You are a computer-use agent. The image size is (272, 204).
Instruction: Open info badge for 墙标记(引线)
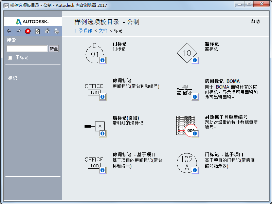tap(103, 133)
